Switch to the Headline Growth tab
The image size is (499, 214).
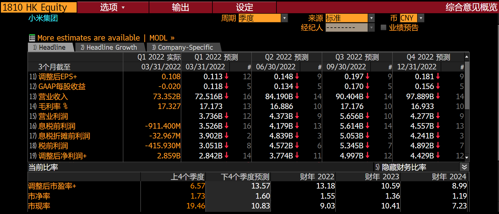110,47
